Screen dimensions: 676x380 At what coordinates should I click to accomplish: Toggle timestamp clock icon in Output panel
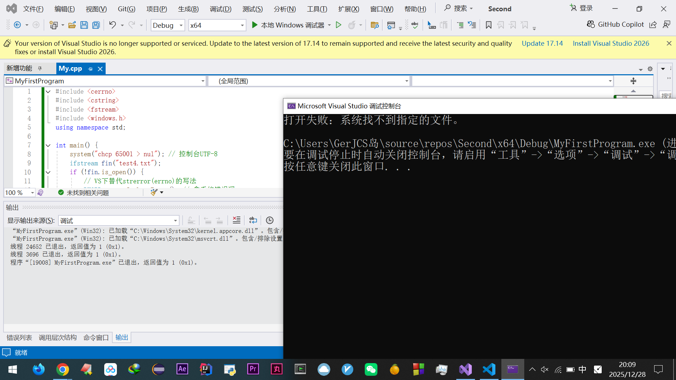pos(270,220)
